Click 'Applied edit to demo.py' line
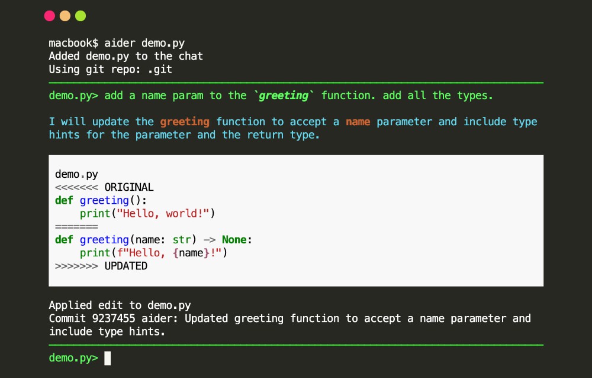This screenshot has height=378, width=592. click(120, 305)
